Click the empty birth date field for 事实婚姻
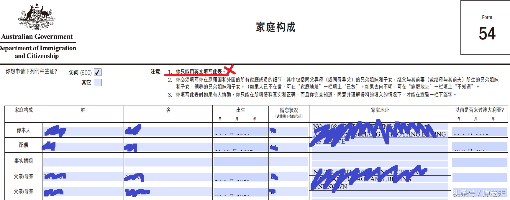The height and width of the screenshot is (200, 510). click(x=241, y=162)
